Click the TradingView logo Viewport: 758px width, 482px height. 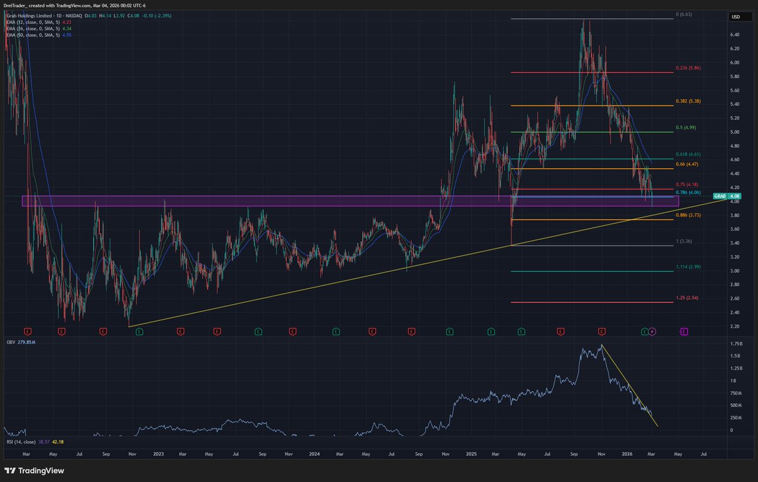click(x=34, y=471)
